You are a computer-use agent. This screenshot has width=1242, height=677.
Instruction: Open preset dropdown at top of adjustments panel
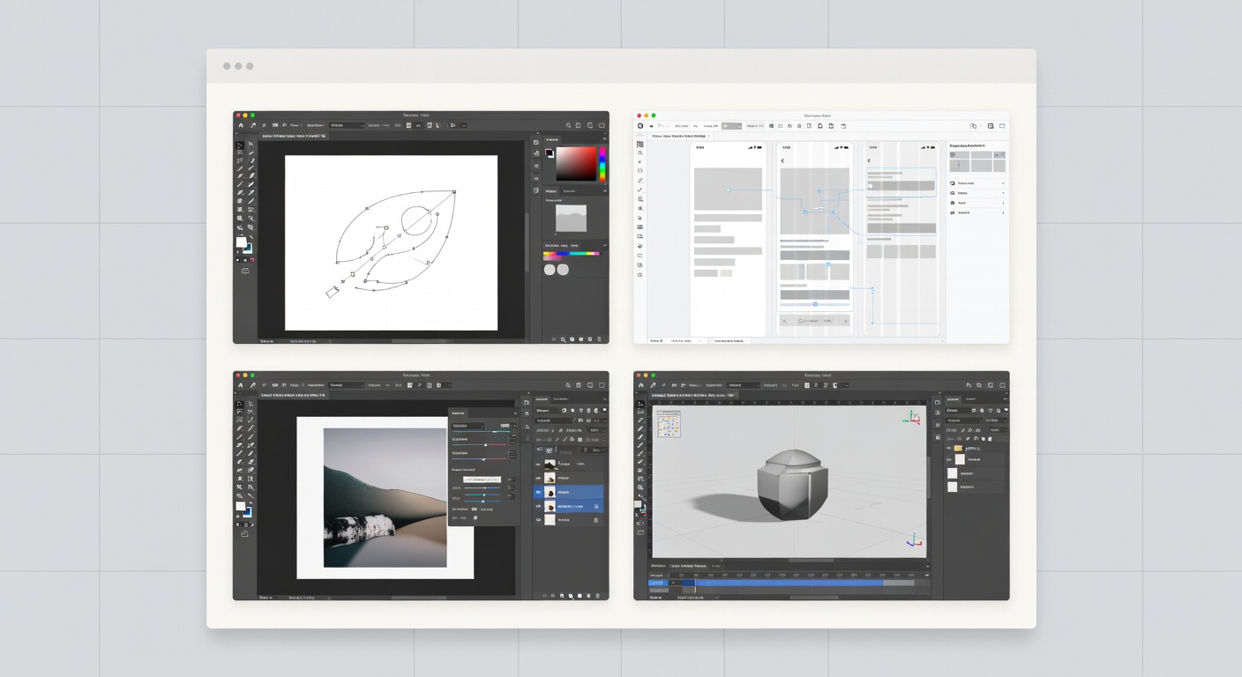tap(468, 426)
